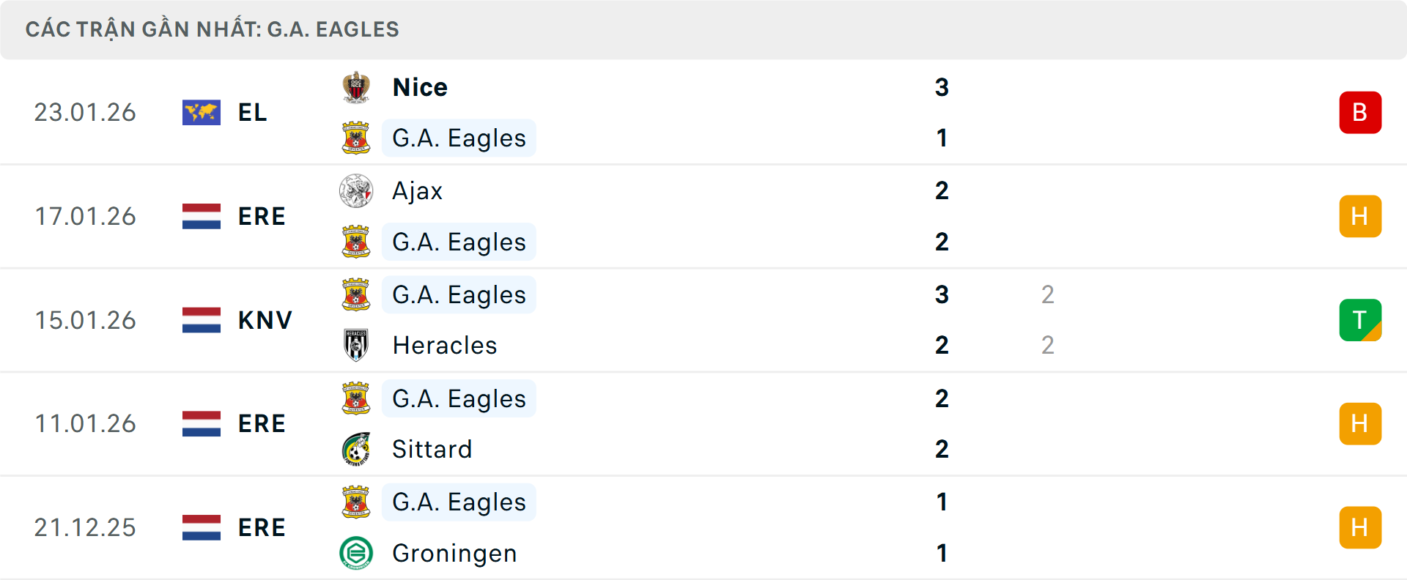Click the Groningen club logo
The height and width of the screenshot is (580, 1407).
tap(357, 554)
